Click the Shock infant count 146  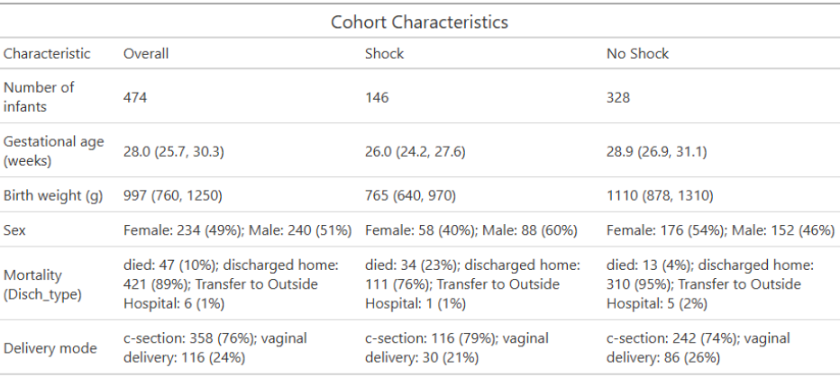(377, 97)
